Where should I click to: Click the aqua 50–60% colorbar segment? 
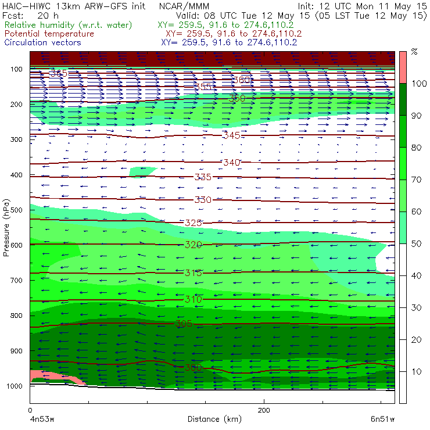click(x=403, y=228)
